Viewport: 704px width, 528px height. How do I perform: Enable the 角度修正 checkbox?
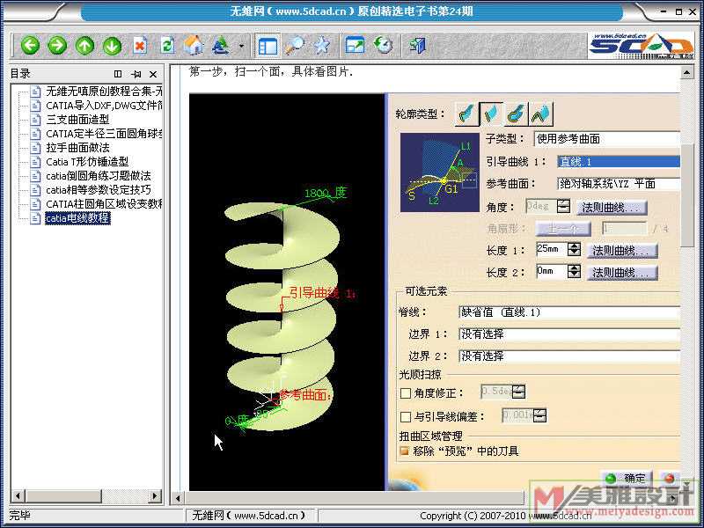point(406,392)
